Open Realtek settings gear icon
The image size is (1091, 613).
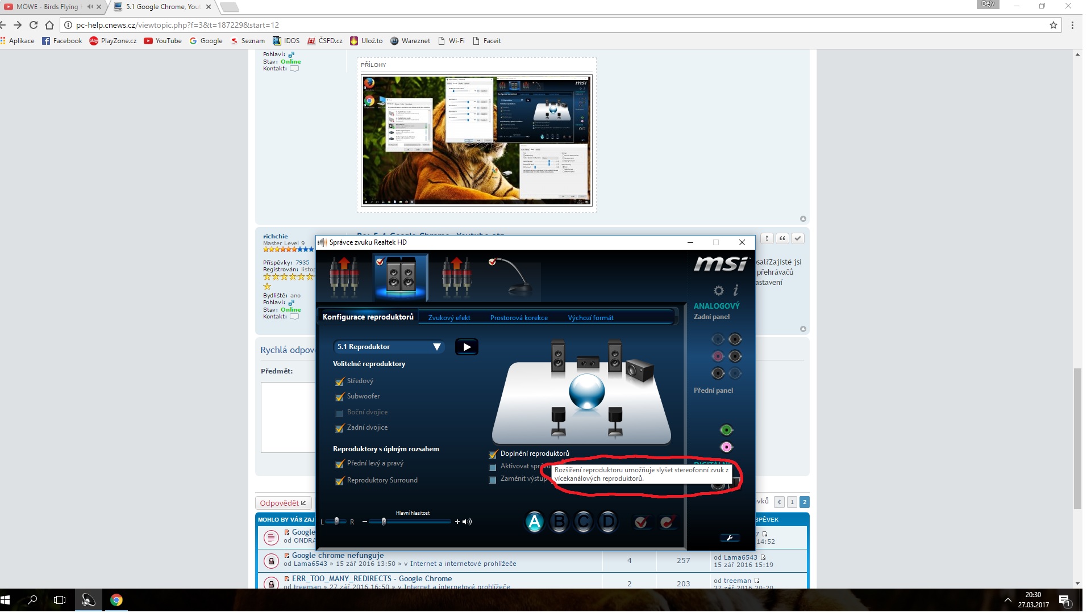click(x=719, y=291)
